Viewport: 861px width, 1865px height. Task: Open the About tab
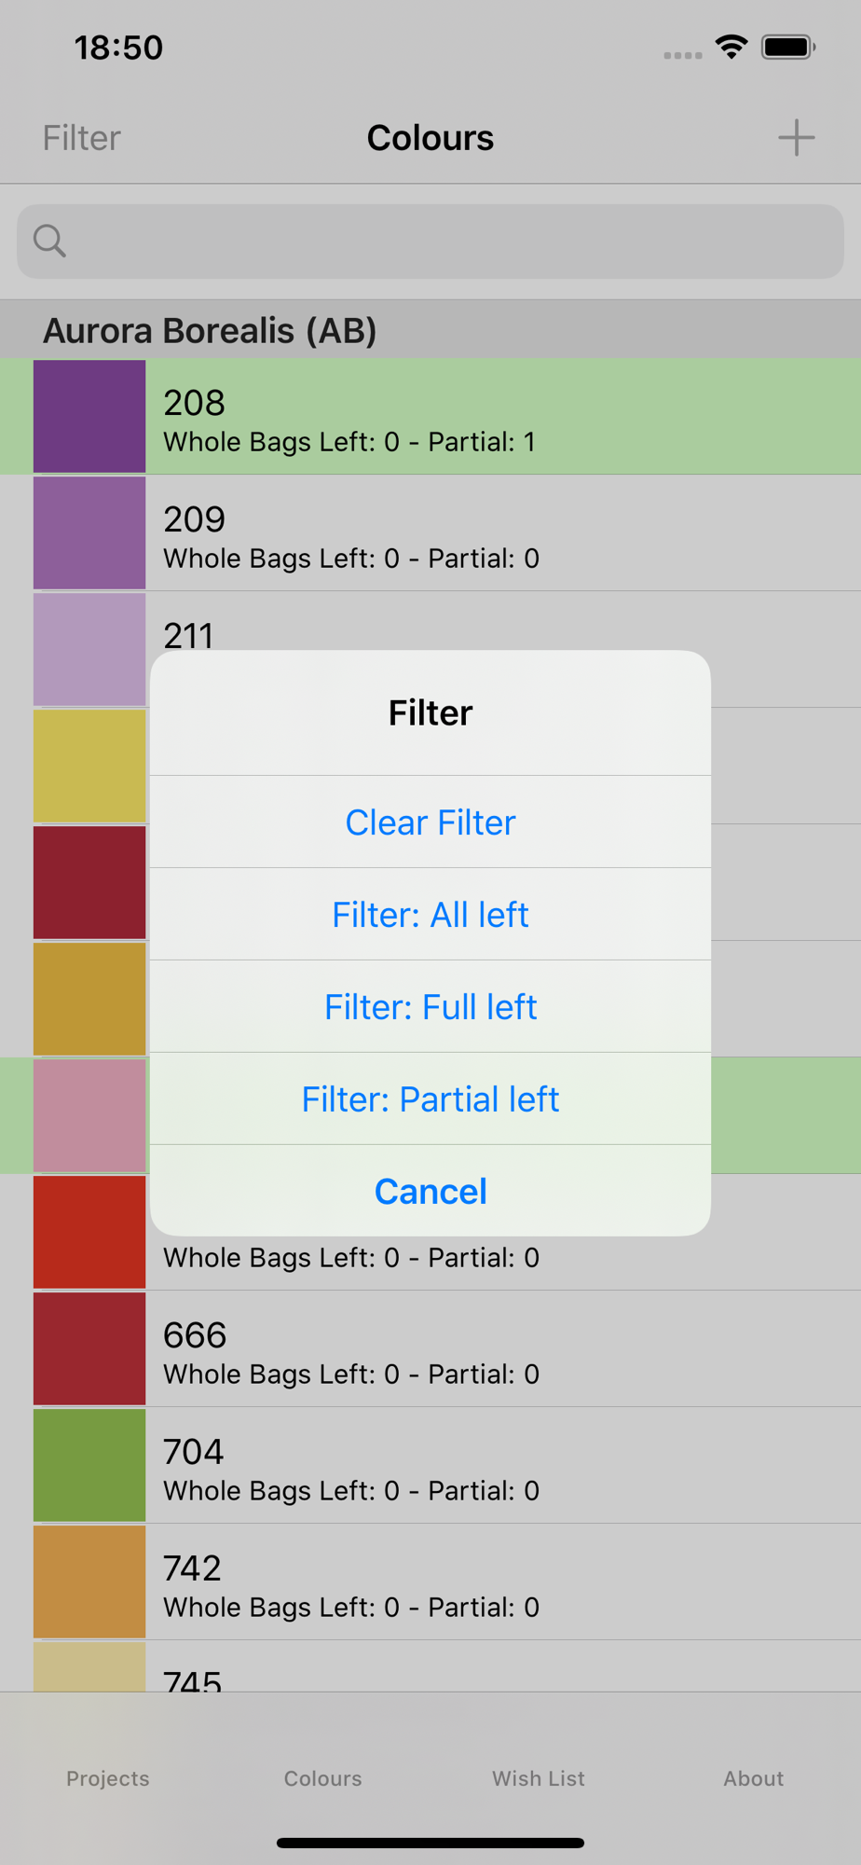(x=754, y=1778)
